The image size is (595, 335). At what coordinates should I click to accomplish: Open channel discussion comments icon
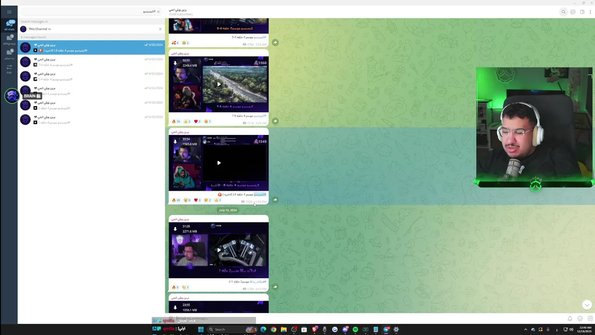tap(573, 12)
